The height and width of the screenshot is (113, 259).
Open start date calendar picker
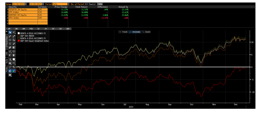(x=26, y=4)
